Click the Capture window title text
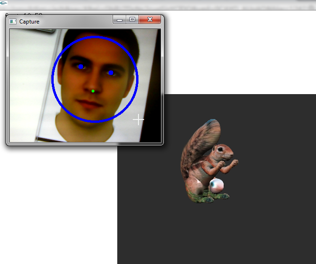 pyautogui.click(x=29, y=22)
